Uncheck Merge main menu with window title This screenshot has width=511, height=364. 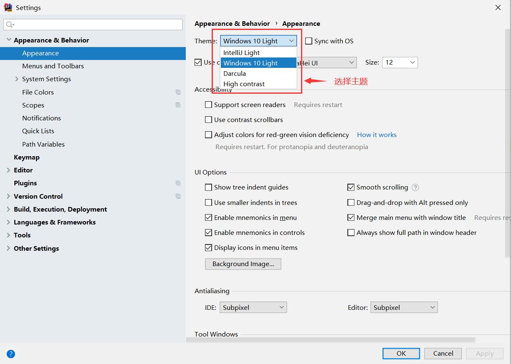(x=351, y=217)
